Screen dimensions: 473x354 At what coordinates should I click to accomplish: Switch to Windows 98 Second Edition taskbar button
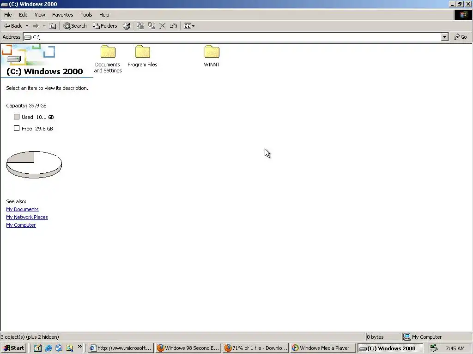pyautogui.click(x=188, y=348)
